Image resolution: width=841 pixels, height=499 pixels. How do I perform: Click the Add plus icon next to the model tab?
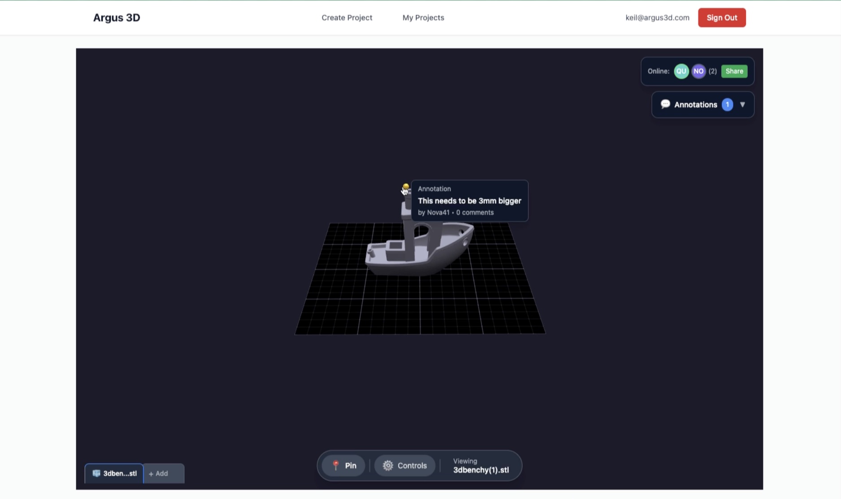coord(152,473)
